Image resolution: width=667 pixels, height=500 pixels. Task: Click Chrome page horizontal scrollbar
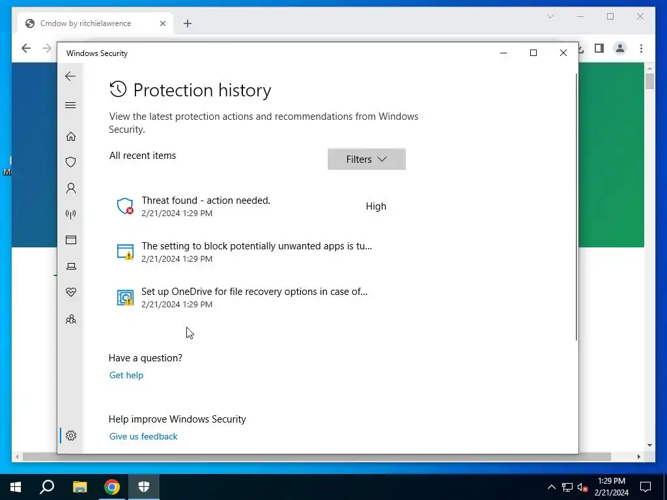tap(317, 456)
